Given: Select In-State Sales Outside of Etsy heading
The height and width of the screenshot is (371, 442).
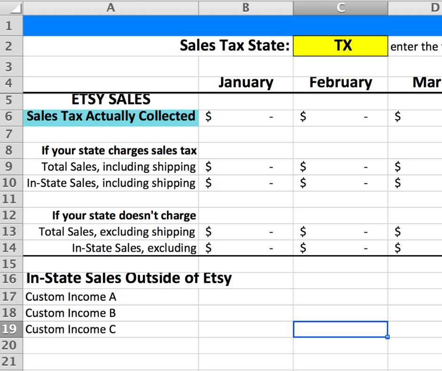Looking at the screenshot, I should pos(129,278).
